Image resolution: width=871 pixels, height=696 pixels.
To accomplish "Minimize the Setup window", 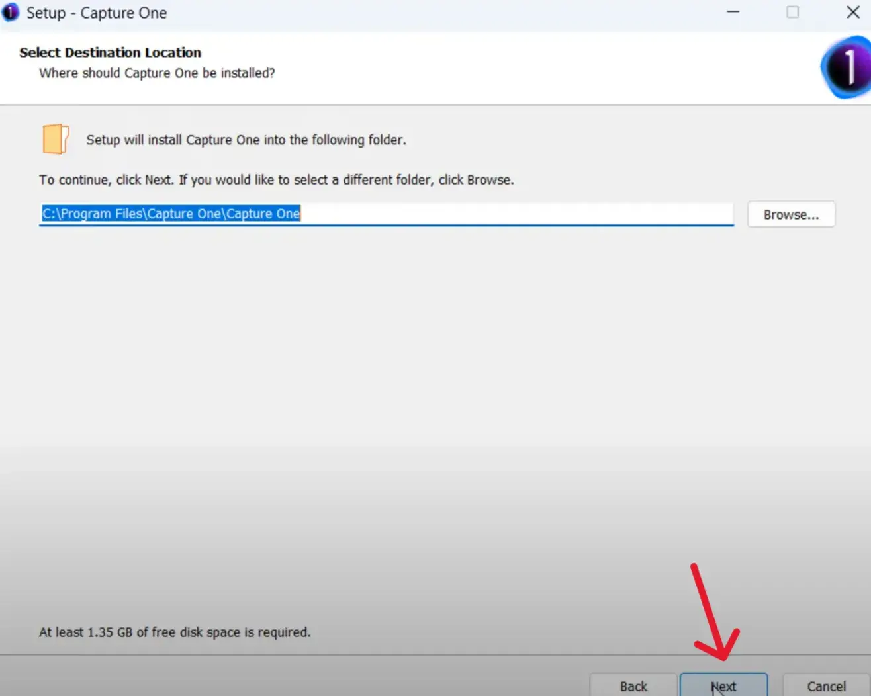I will coord(733,13).
